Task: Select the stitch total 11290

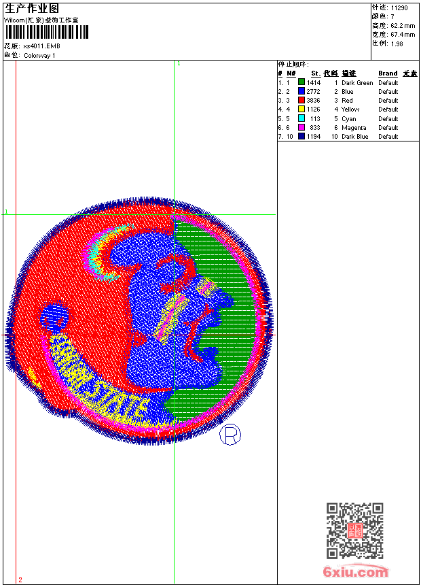Action: pos(399,8)
